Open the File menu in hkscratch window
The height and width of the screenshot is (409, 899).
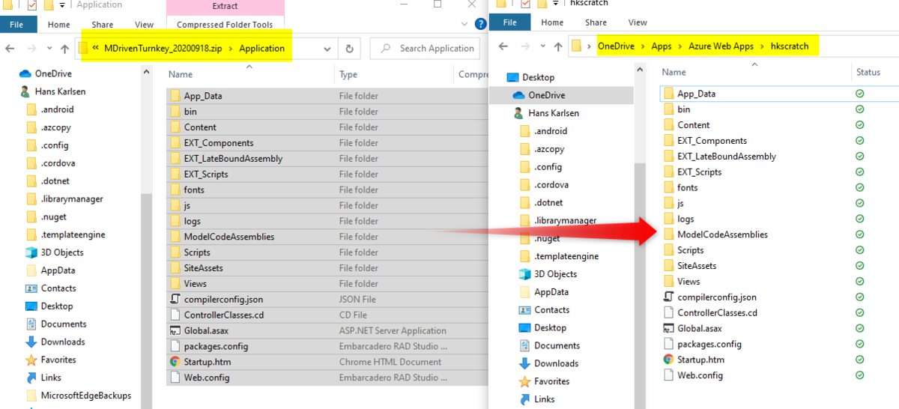click(x=510, y=22)
